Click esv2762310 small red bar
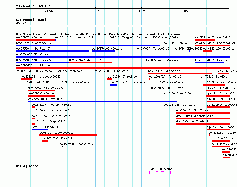 [x=209, y=135]
